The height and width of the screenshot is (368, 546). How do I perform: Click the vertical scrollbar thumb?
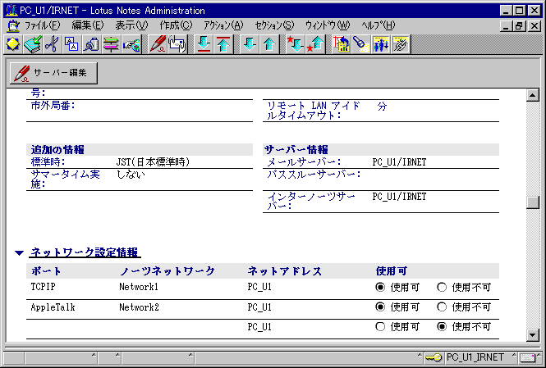pos(533,202)
